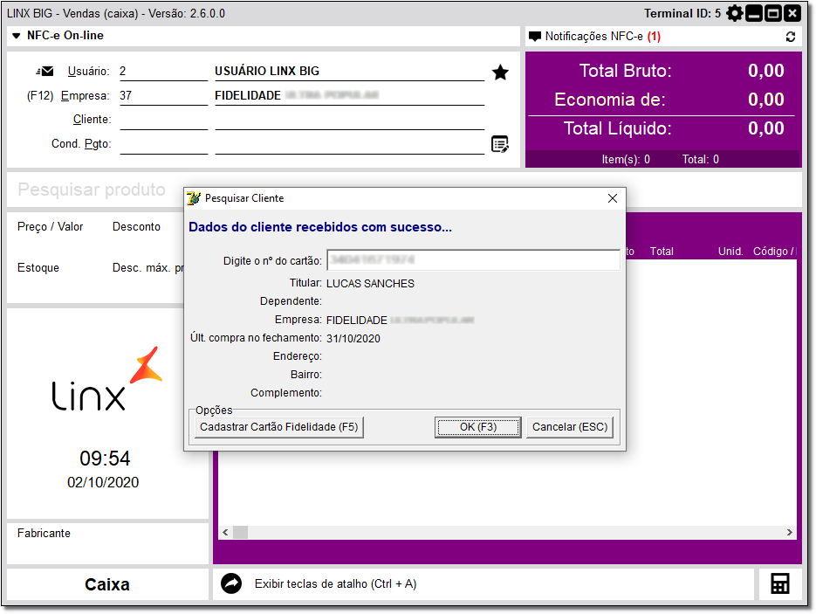Image resolution: width=816 pixels, height=614 pixels.
Task: Select the Usuário code field
Action: (x=163, y=72)
